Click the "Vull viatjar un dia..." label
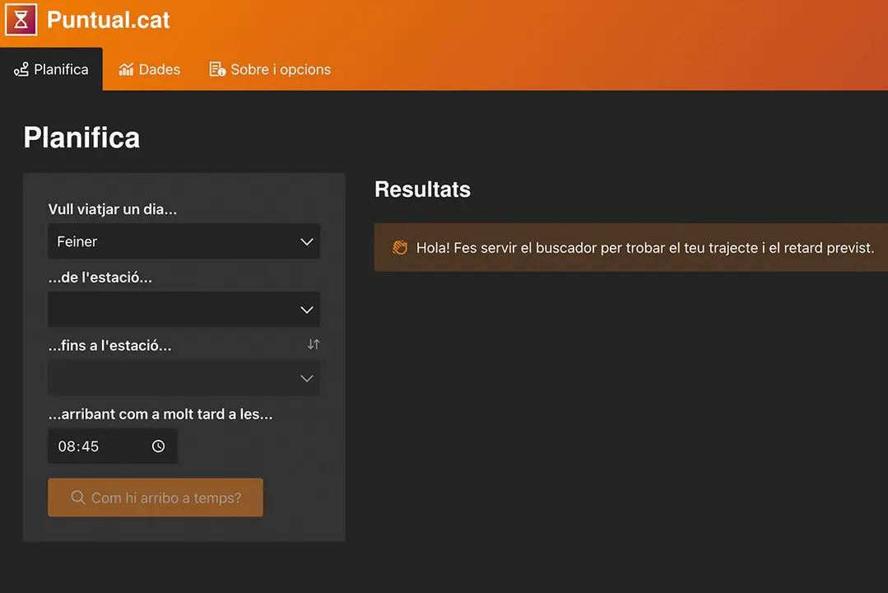The image size is (888, 593). pos(113,209)
